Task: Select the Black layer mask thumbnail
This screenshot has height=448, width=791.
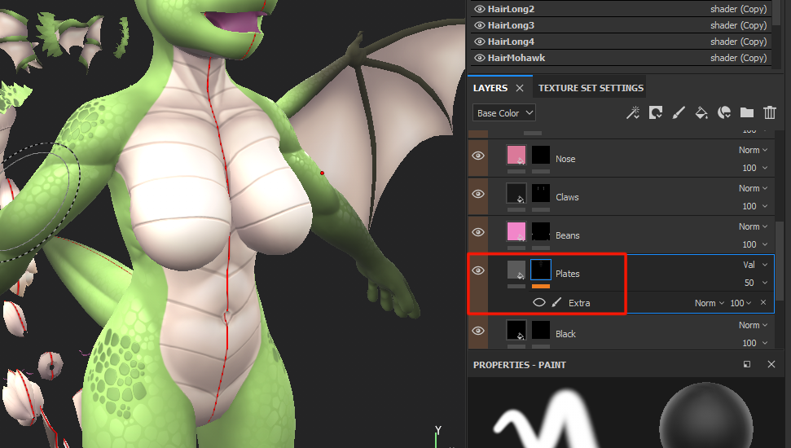Action: click(x=541, y=331)
